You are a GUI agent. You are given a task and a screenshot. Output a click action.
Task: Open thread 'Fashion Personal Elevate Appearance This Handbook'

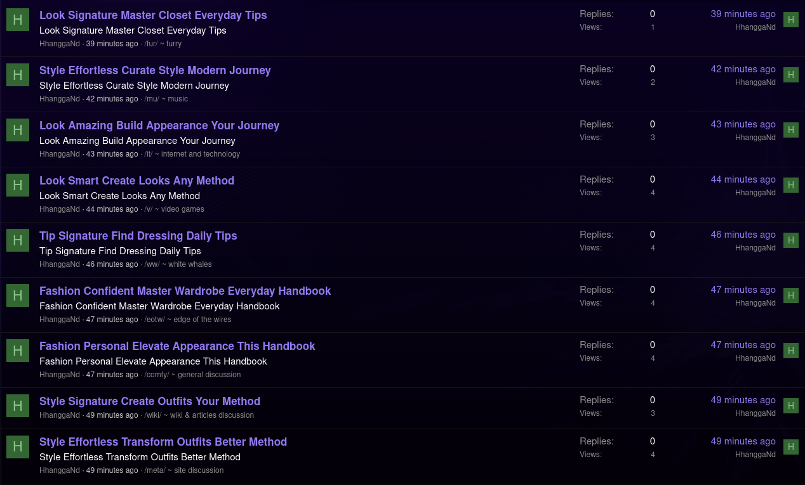pos(177,346)
